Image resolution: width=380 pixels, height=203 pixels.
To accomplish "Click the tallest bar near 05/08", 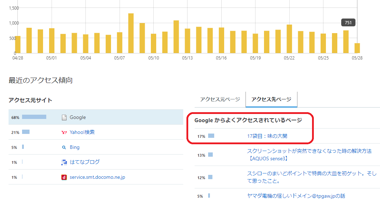I will 131,33.
